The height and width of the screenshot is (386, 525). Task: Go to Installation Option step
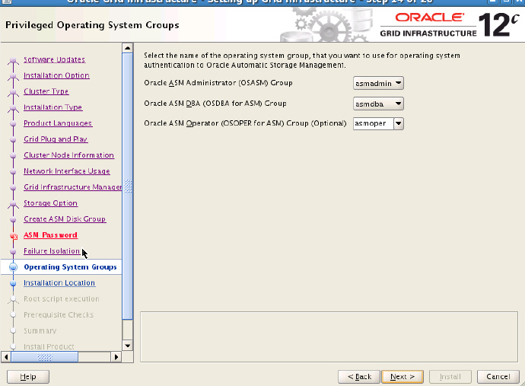pyautogui.click(x=56, y=75)
